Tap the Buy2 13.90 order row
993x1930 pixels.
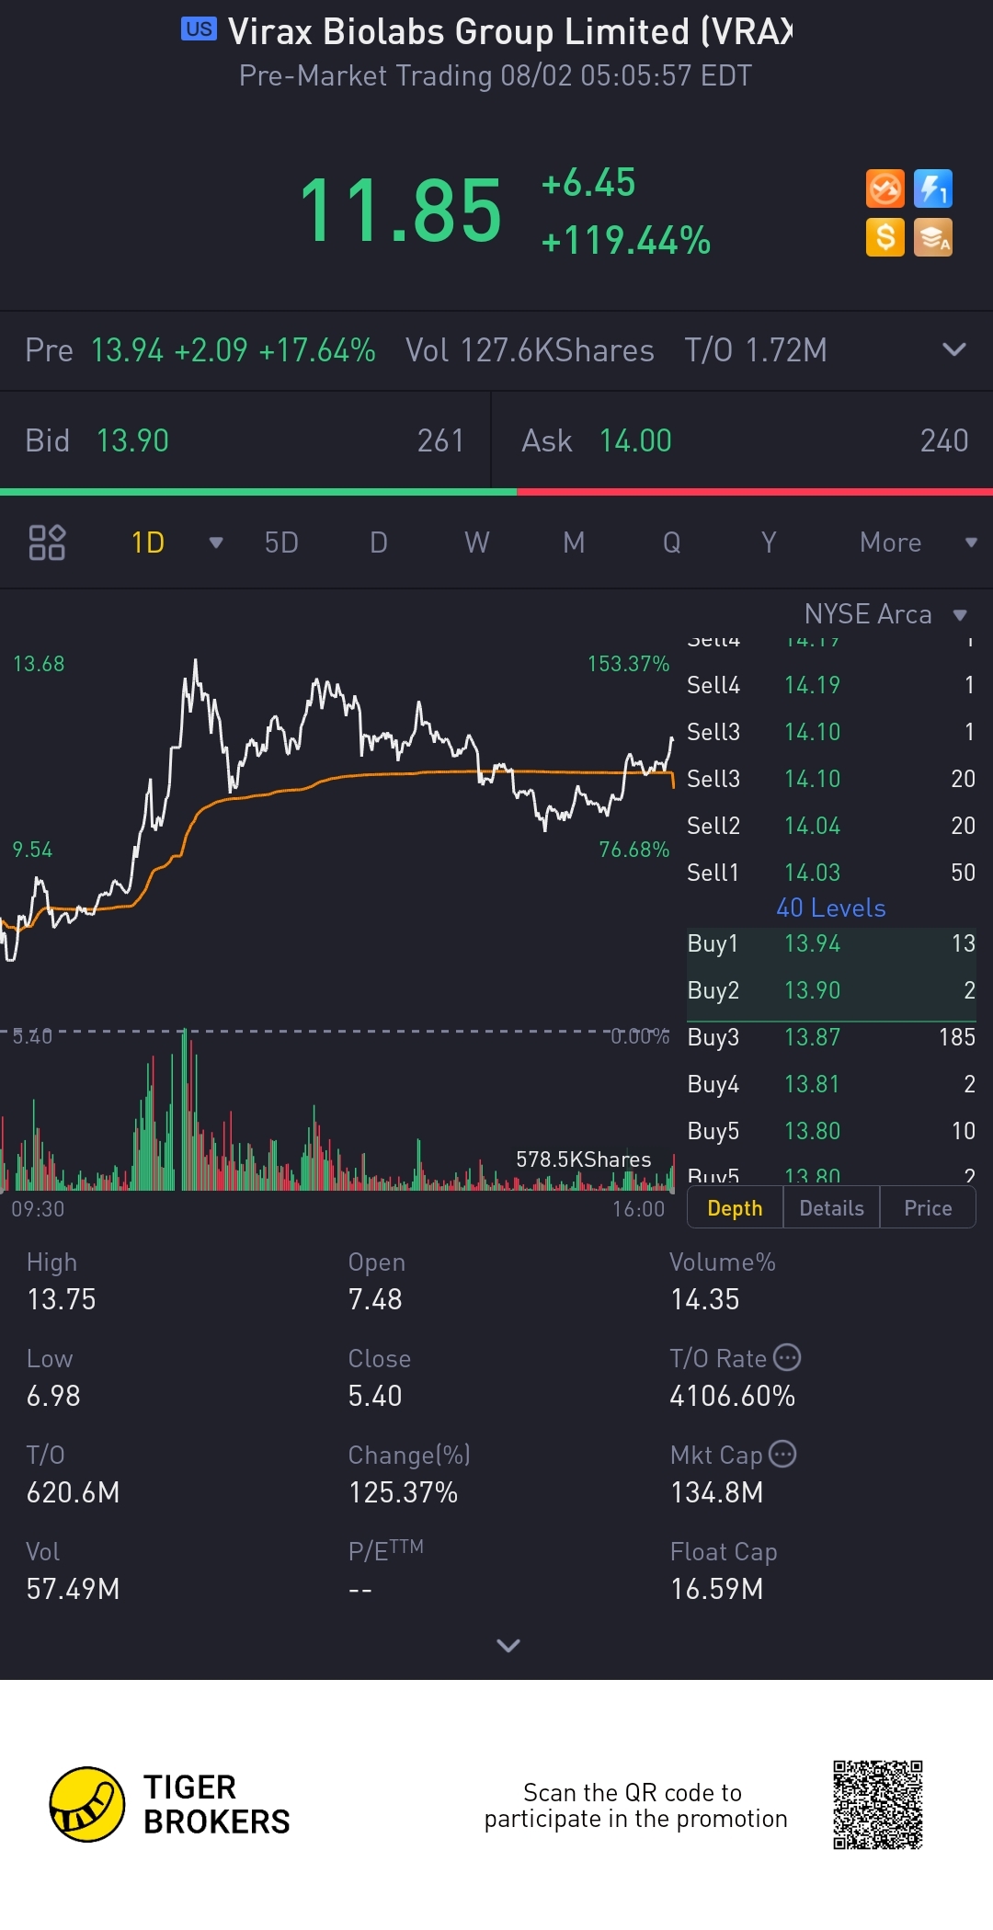pos(831,990)
